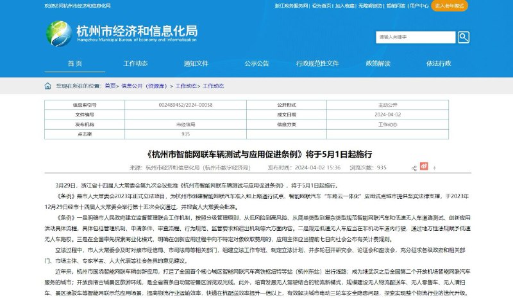Click the source text 杭州市经济和信息化局

172,168
